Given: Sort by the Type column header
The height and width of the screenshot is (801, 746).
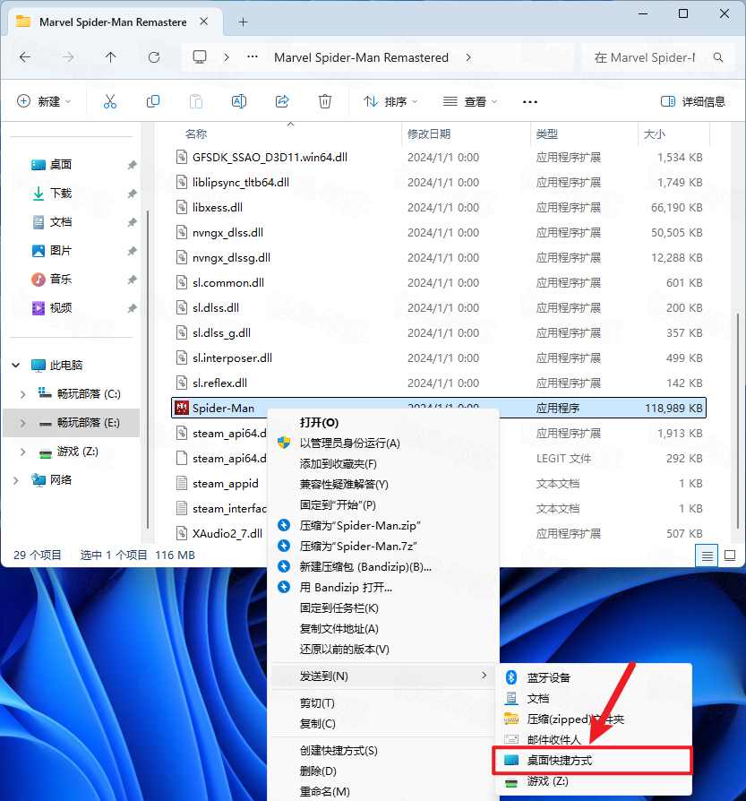Looking at the screenshot, I should (584, 133).
